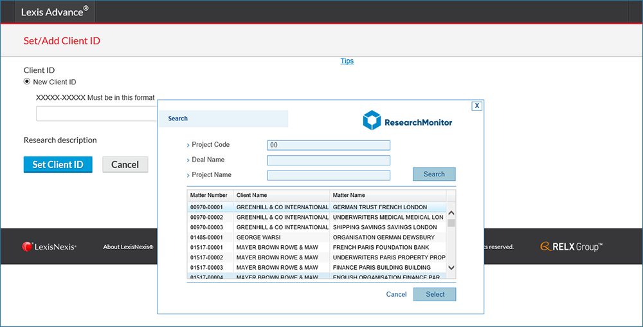Select the New Client ID radio button
Image resolution: width=643 pixels, height=327 pixels.
click(x=27, y=82)
